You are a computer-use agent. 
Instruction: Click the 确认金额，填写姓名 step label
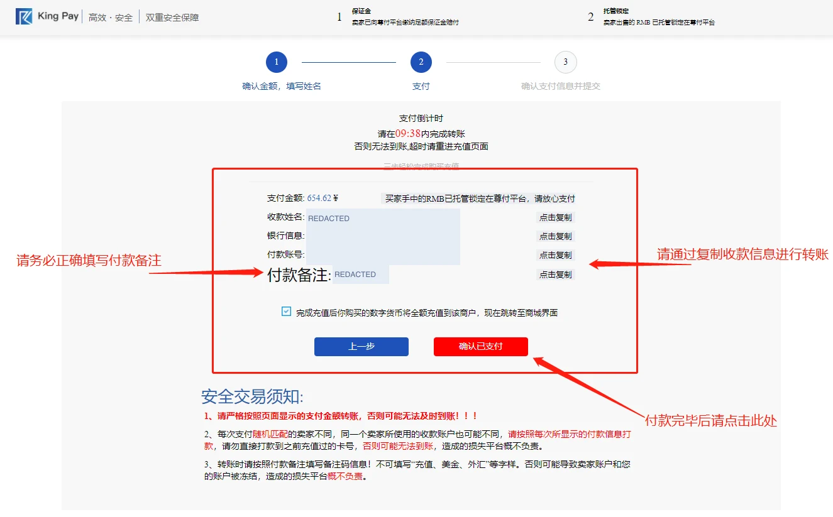282,86
